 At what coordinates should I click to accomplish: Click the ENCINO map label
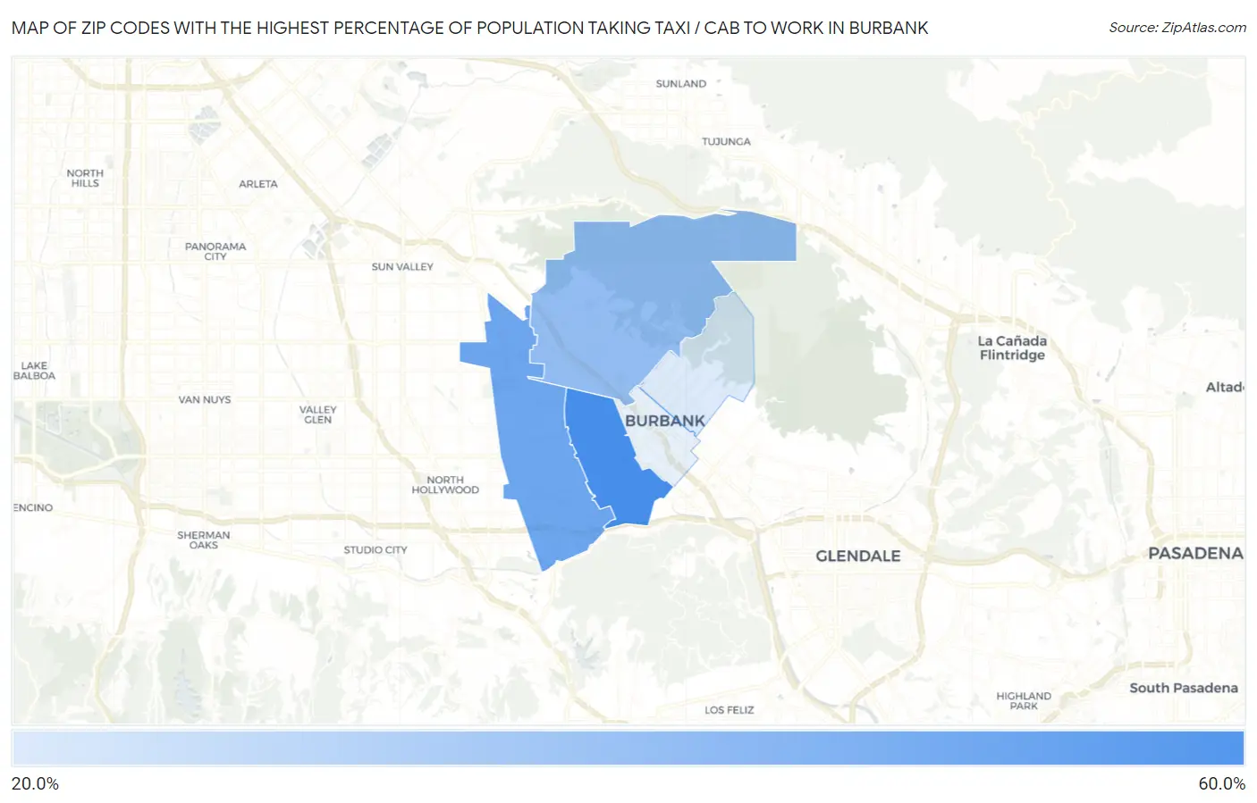point(33,507)
